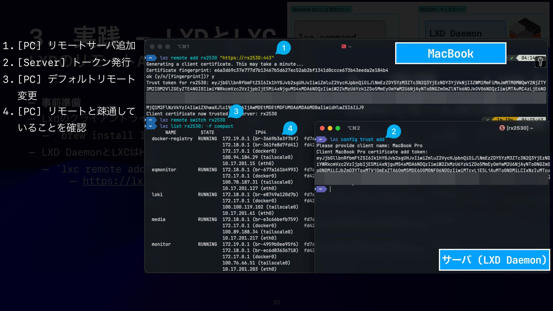
Task: Place cursor at the empty server terminal prompt
Action: [x=330, y=189]
